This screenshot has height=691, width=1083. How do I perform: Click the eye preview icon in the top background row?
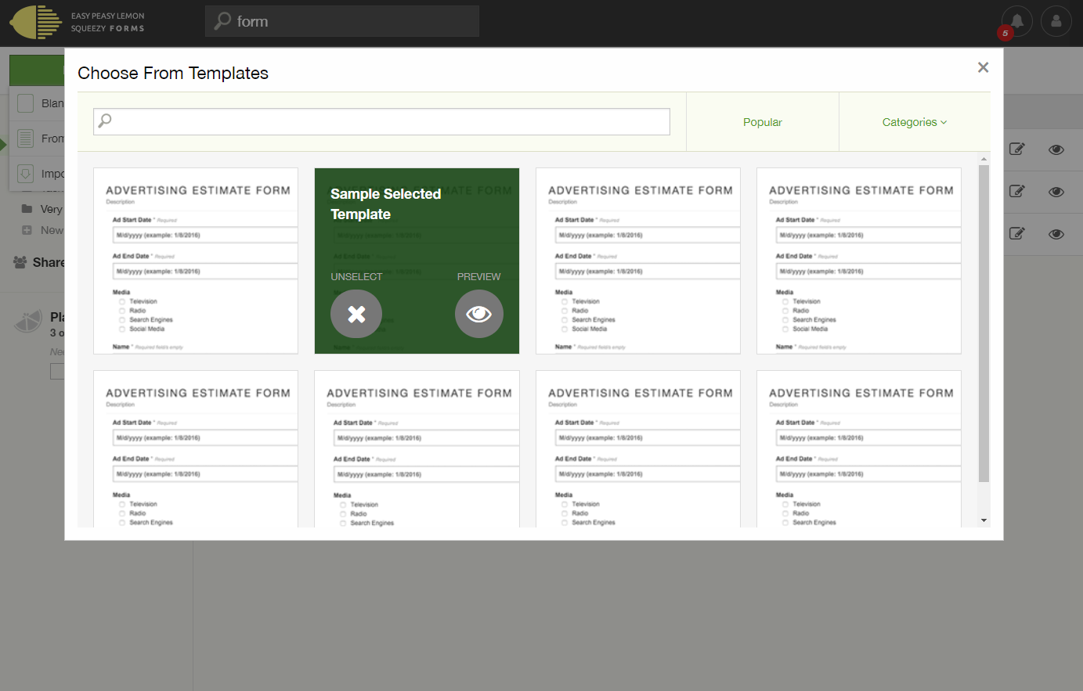point(1056,149)
